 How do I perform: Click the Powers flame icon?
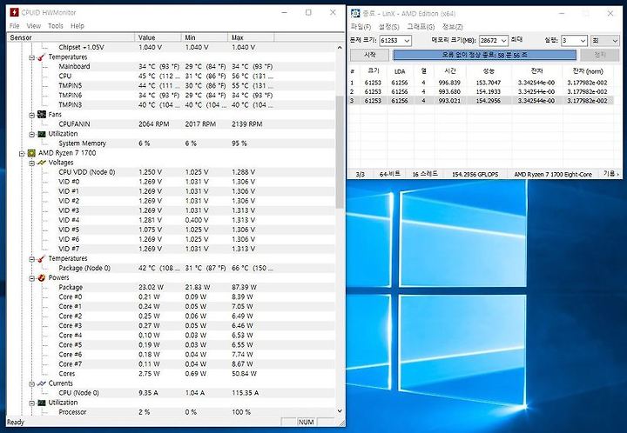(42, 277)
